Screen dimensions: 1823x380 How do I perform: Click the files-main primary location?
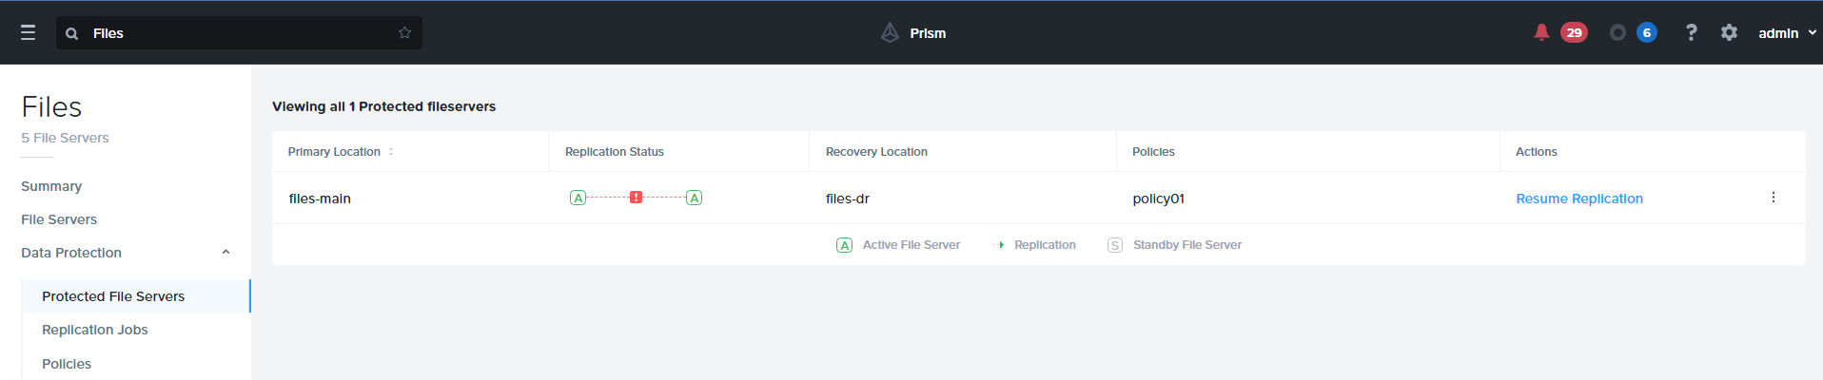(320, 199)
